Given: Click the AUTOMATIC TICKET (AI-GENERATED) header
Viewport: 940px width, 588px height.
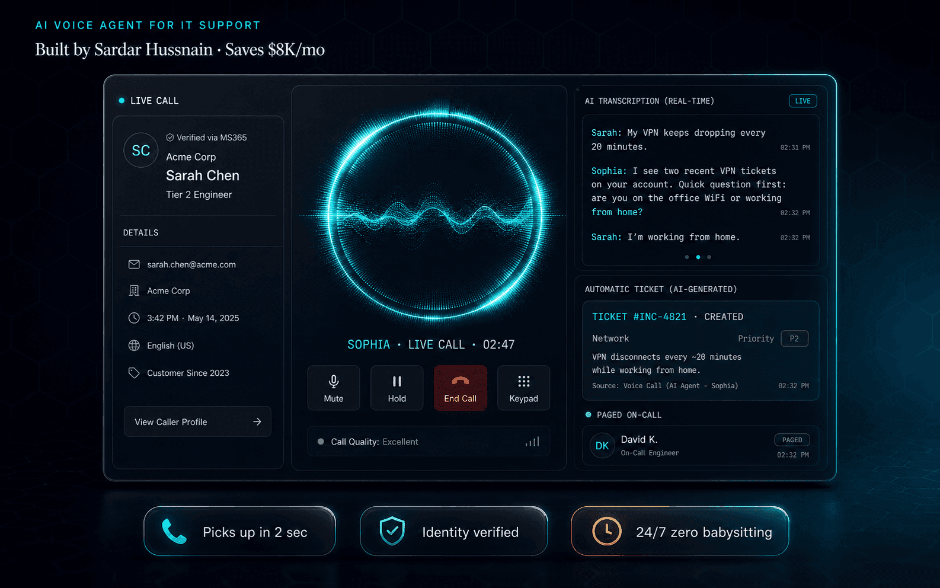Looking at the screenshot, I should 661,289.
